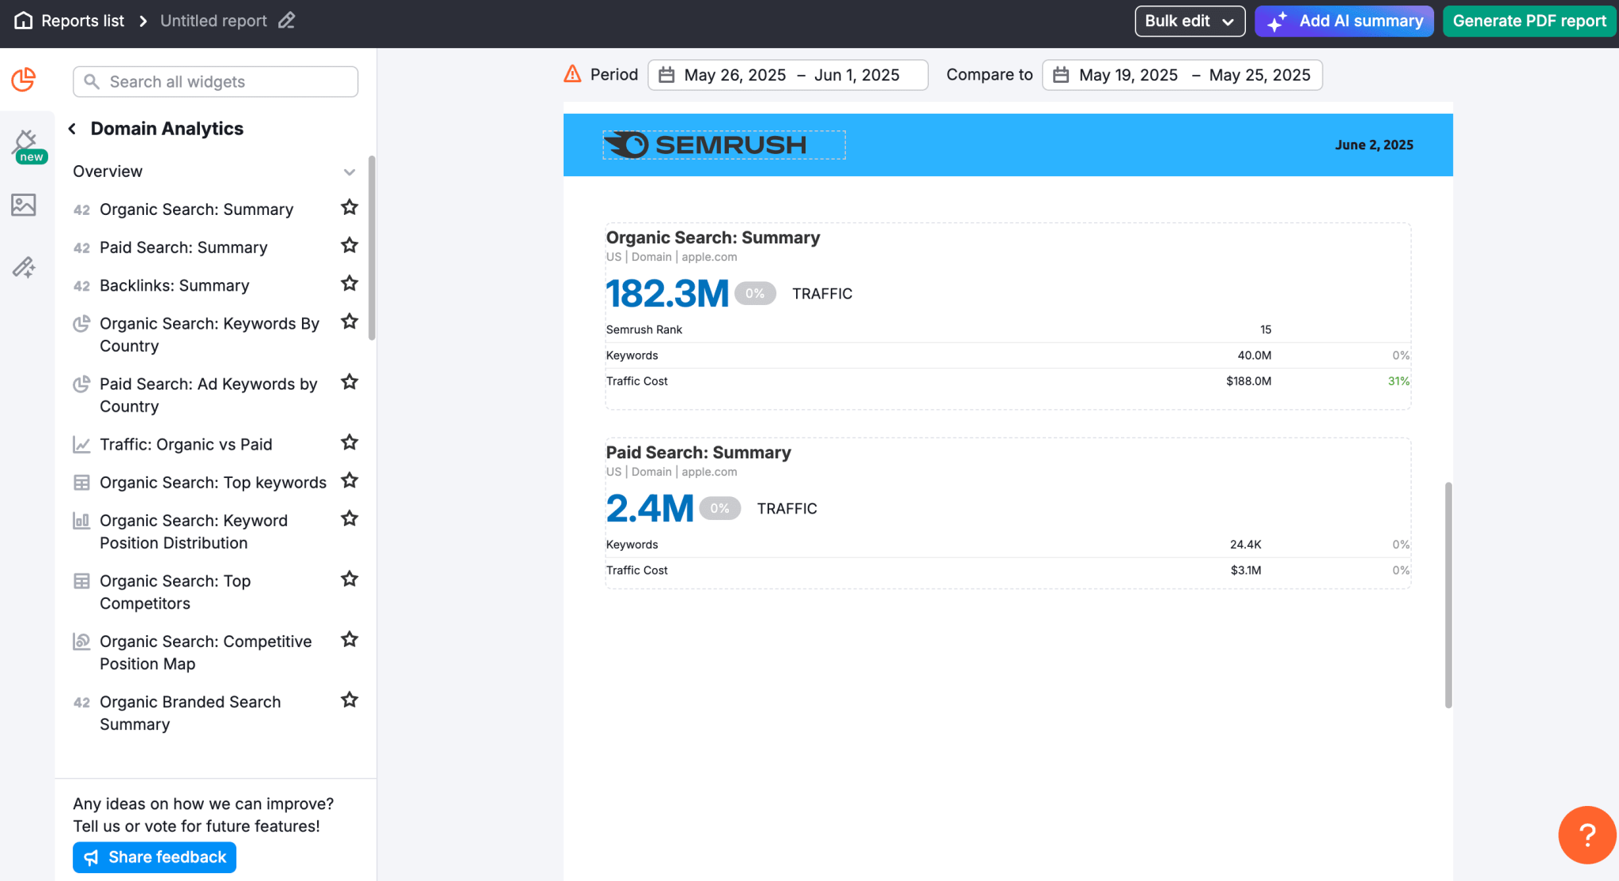Toggle the star on Backlinks: Summary
Viewport: 1619px width, 881px height.
349,283
